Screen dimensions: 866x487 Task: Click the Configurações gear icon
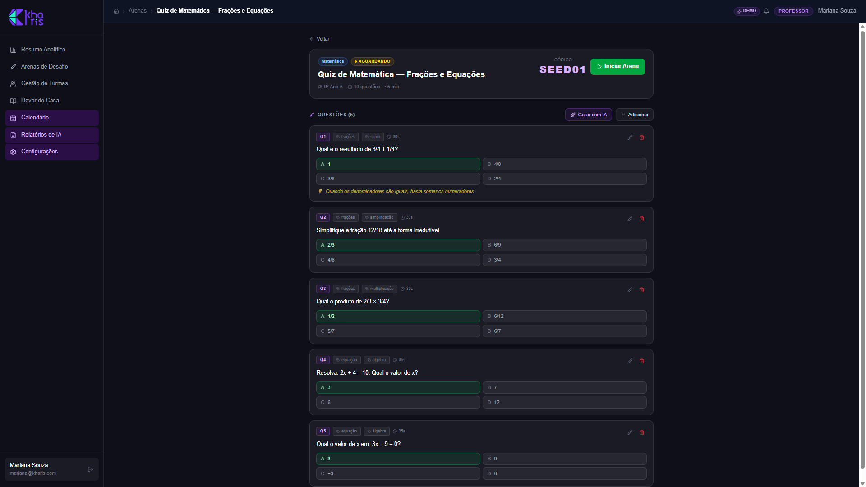[13, 152]
